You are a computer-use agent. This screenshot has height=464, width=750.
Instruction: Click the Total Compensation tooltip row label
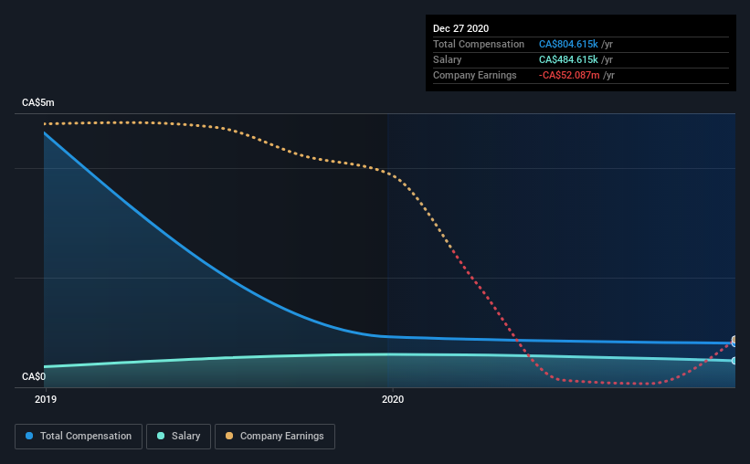(479, 44)
